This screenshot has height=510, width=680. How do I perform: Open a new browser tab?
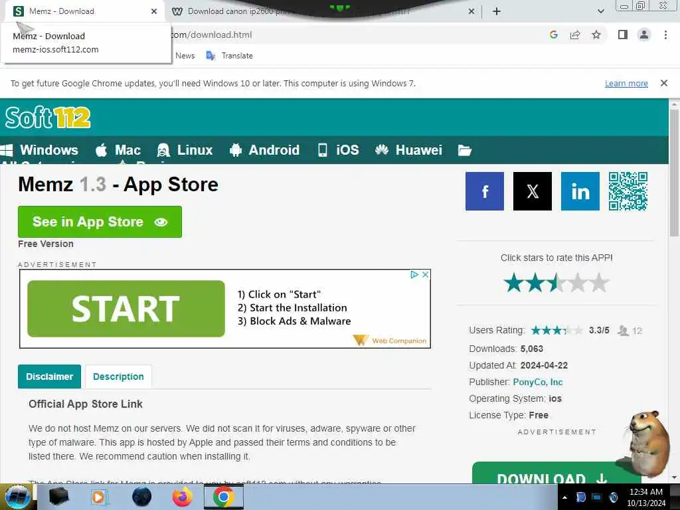pyautogui.click(x=497, y=11)
